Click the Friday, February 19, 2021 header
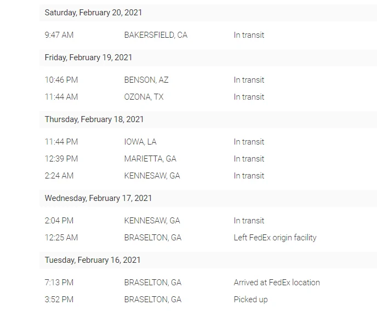Viewport: 377px width, 311px height. coord(88,57)
